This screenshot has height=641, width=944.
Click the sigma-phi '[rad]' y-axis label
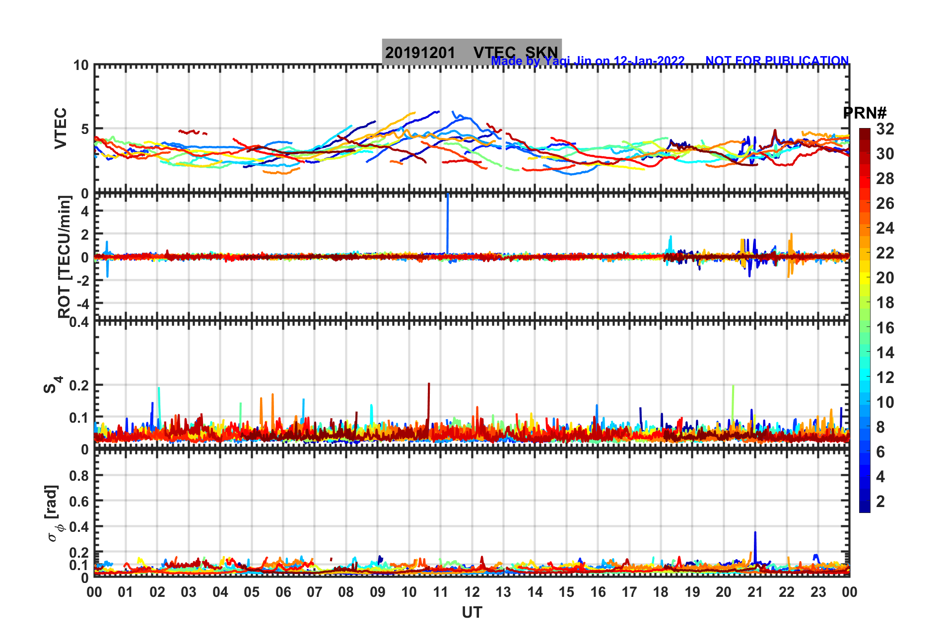[x=53, y=513]
